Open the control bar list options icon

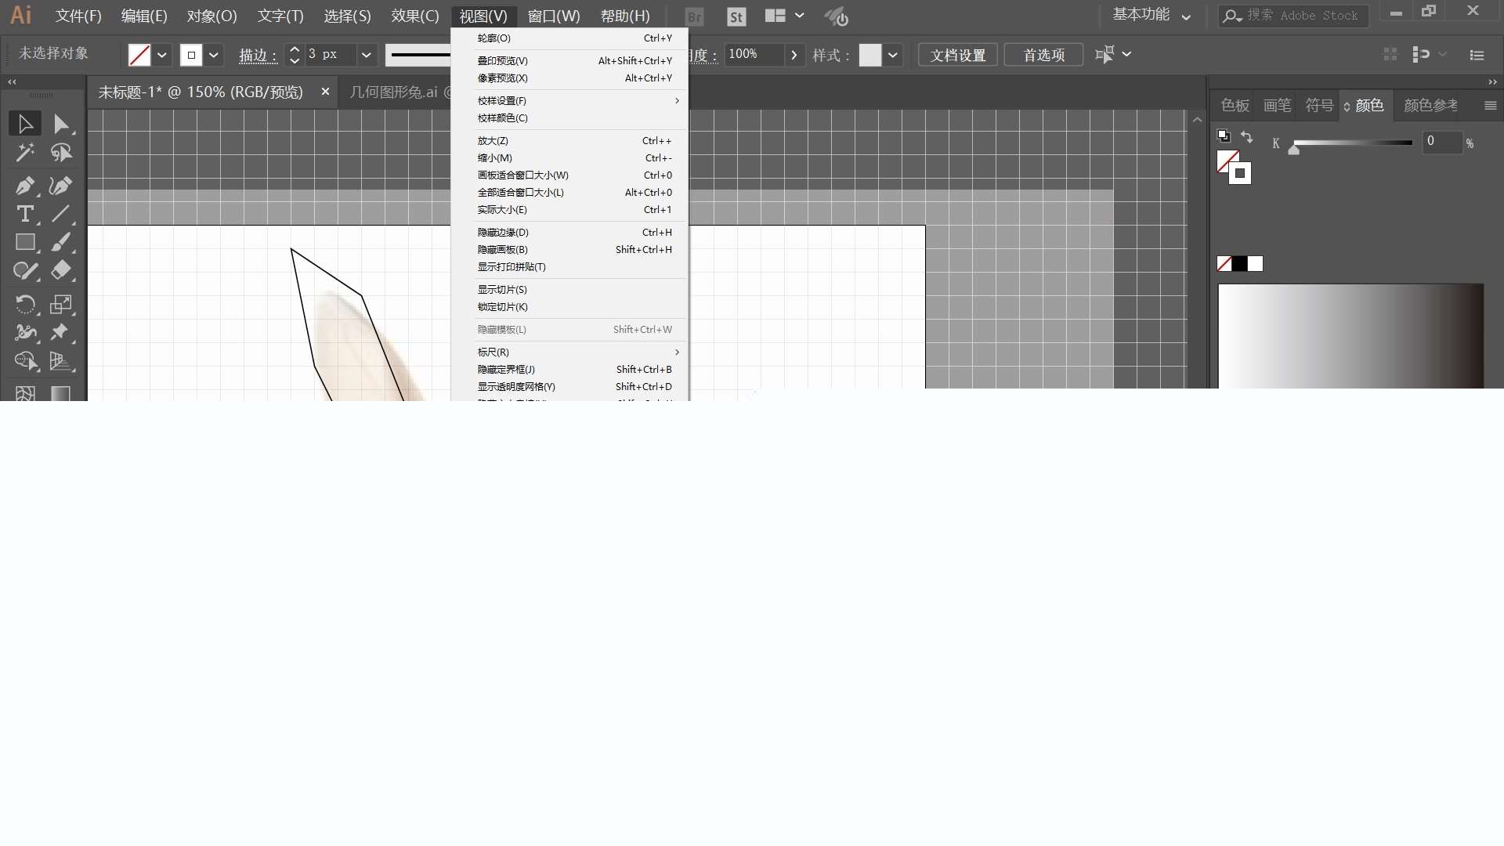[1477, 55]
